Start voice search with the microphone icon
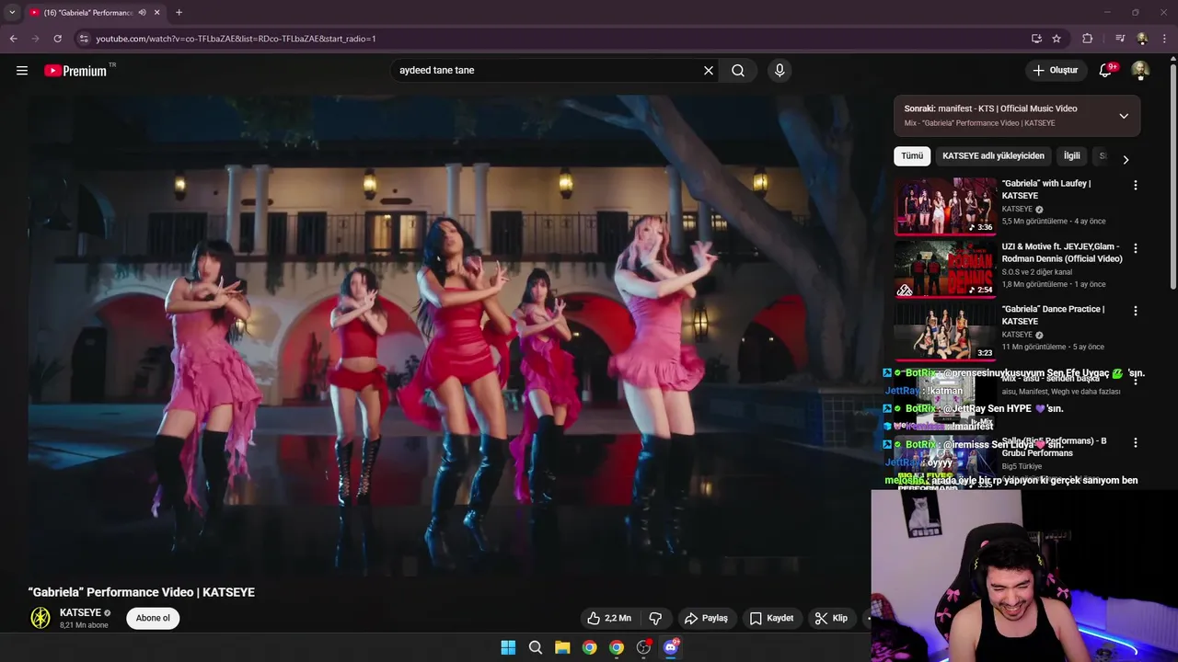The image size is (1178, 662). [780, 70]
